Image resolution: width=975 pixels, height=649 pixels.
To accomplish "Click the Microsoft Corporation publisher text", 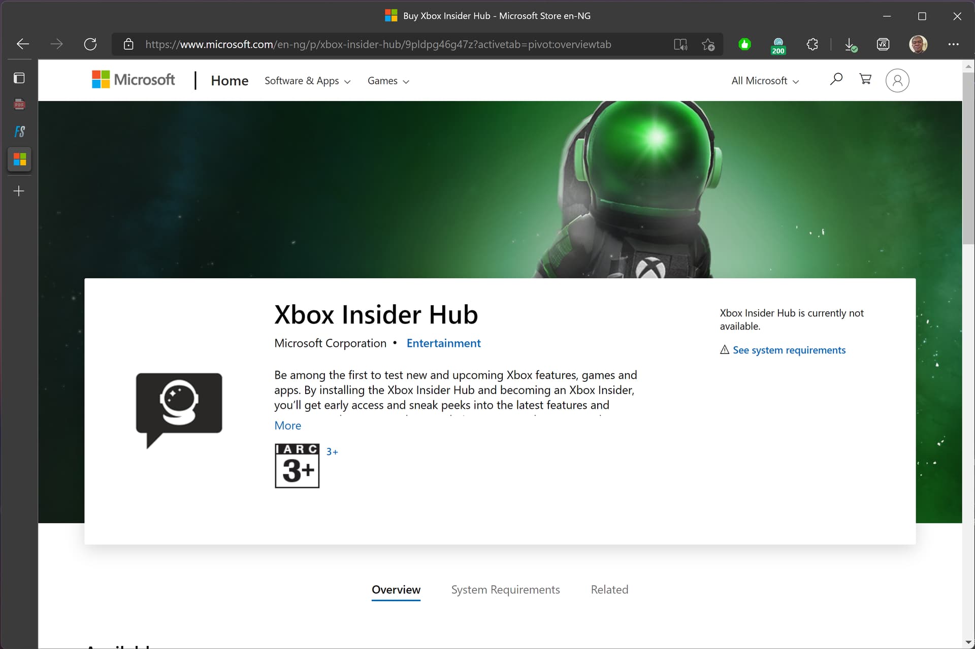I will coord(330,343).
